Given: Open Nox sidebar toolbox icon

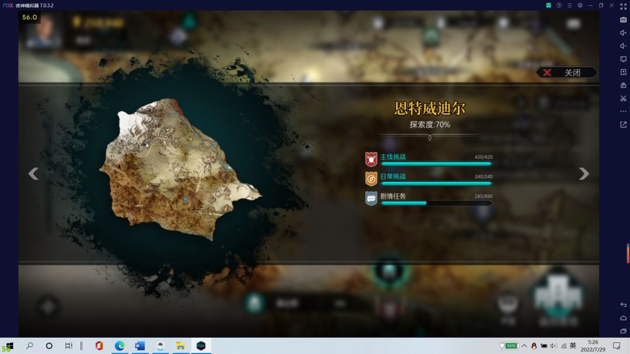Looking at the screenshot, I should point(623,86).
